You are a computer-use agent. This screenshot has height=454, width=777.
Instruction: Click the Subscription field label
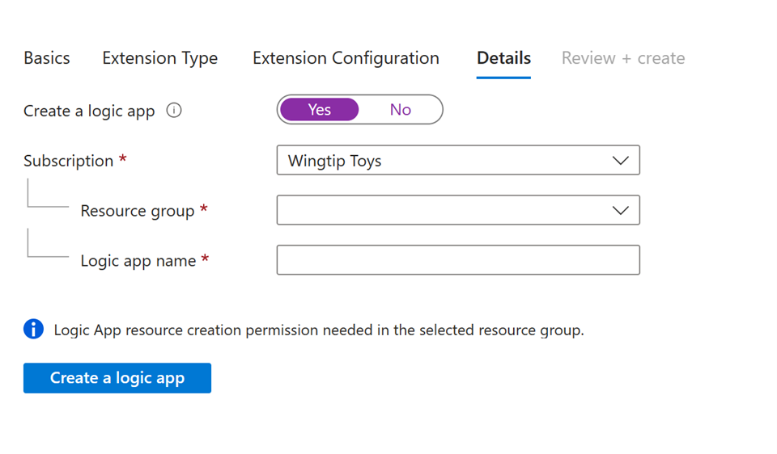[69, 161]
